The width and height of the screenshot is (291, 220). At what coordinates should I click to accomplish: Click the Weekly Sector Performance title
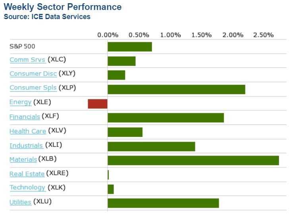[63, 7]
